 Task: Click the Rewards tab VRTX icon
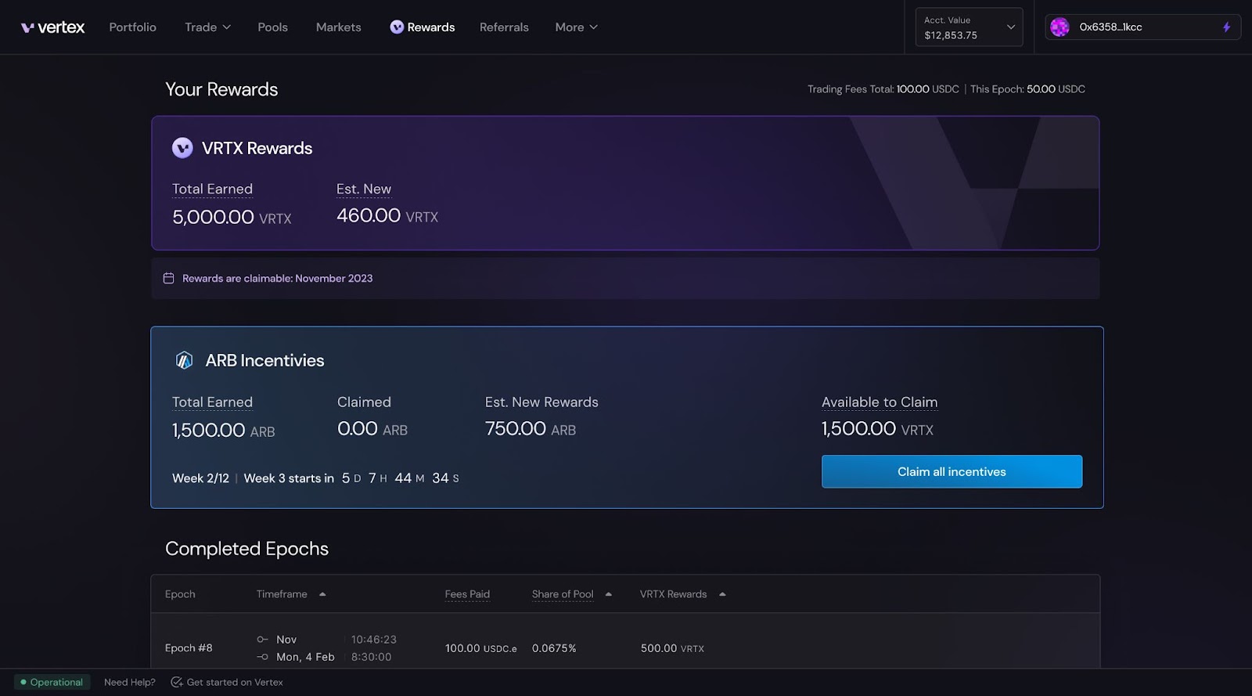click(397, 27)
